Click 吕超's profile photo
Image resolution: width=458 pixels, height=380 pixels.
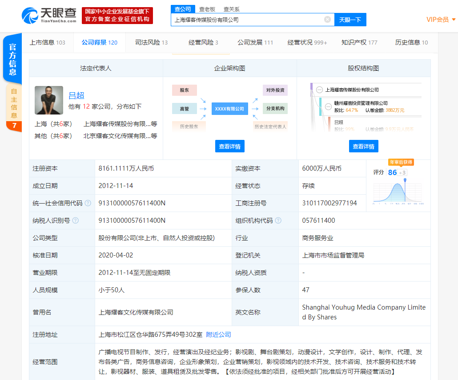(49, 100)
